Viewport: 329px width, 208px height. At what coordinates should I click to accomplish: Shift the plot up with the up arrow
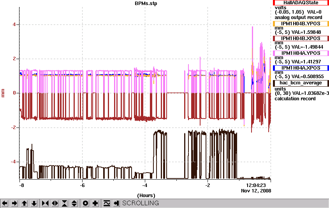coord(25,203)
